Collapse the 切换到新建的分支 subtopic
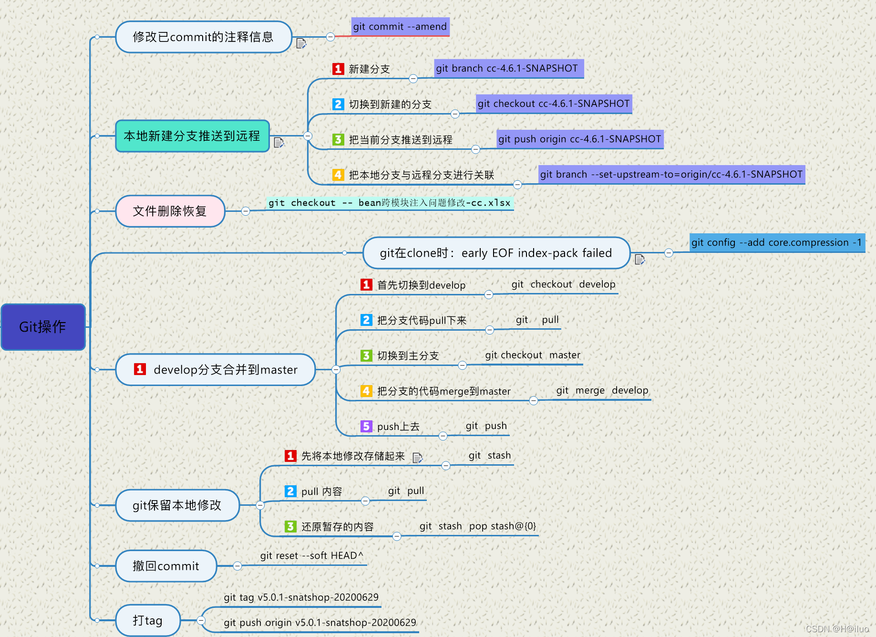876x637 pixels. (x=455, y=114)
